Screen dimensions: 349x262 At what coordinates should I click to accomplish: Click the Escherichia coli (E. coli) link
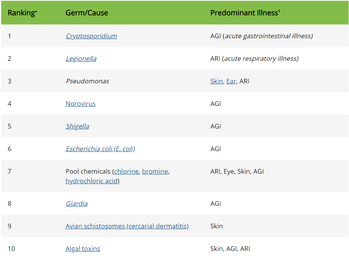pos(100,149)
